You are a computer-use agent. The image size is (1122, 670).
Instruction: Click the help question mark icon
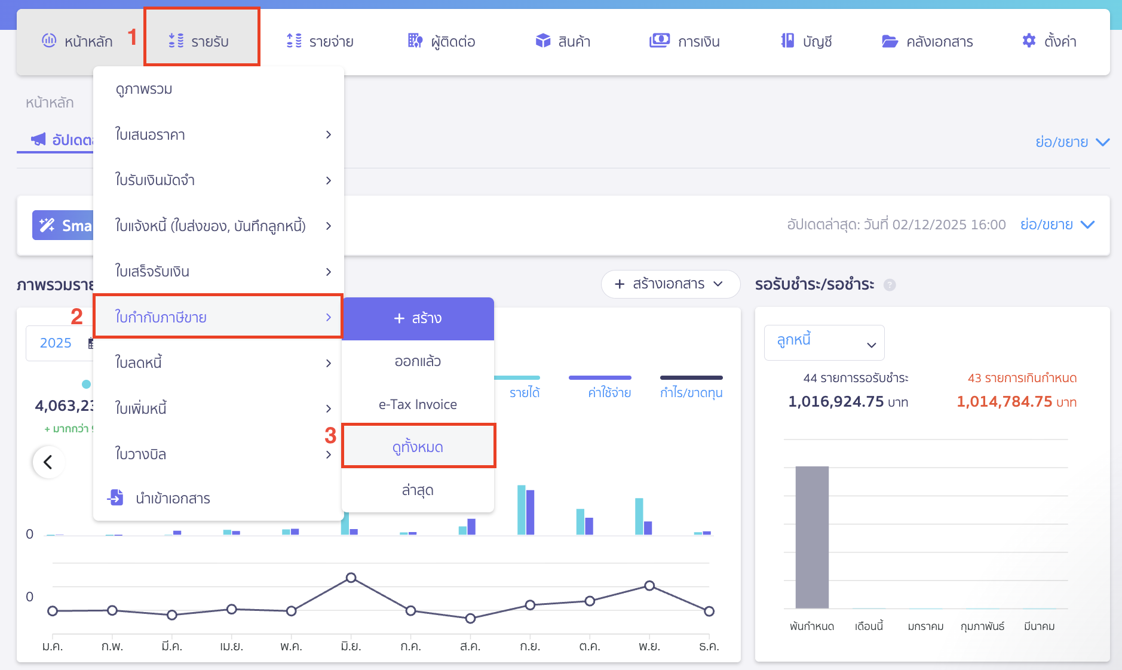coord(890,285)
